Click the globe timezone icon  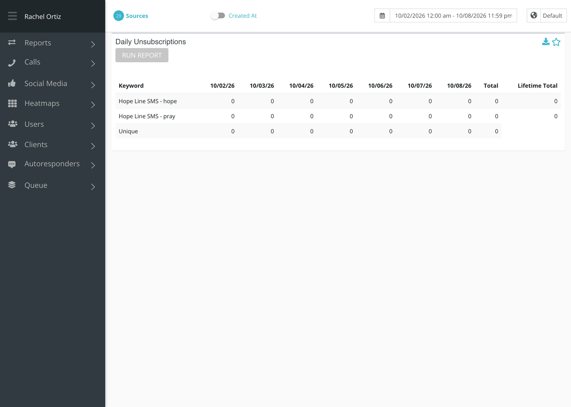coord(534,15)
